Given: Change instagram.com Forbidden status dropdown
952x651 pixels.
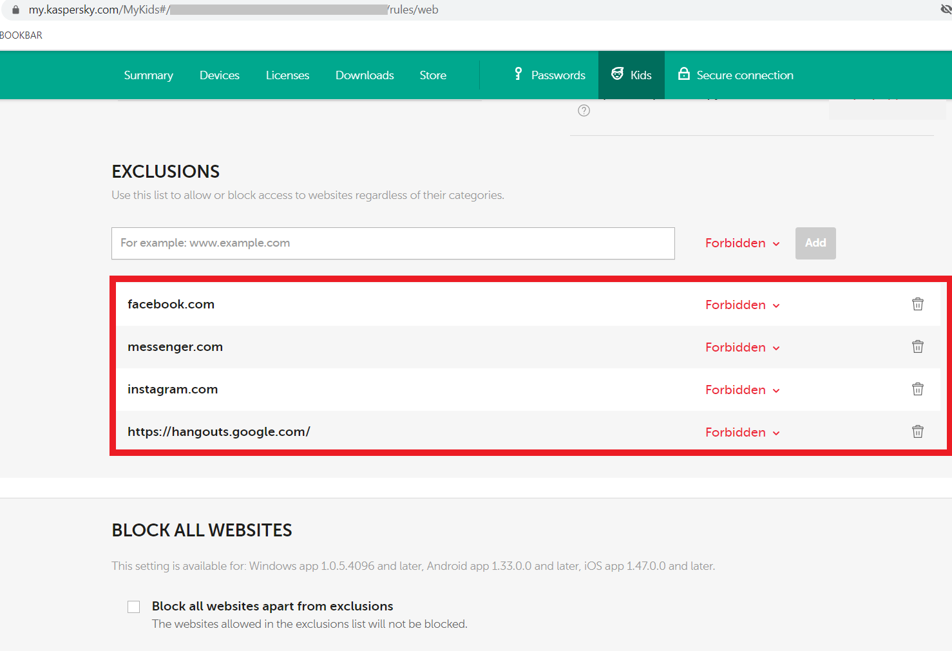Looking at the screenshot, I should pyautogui.click(x=743, y=390).
